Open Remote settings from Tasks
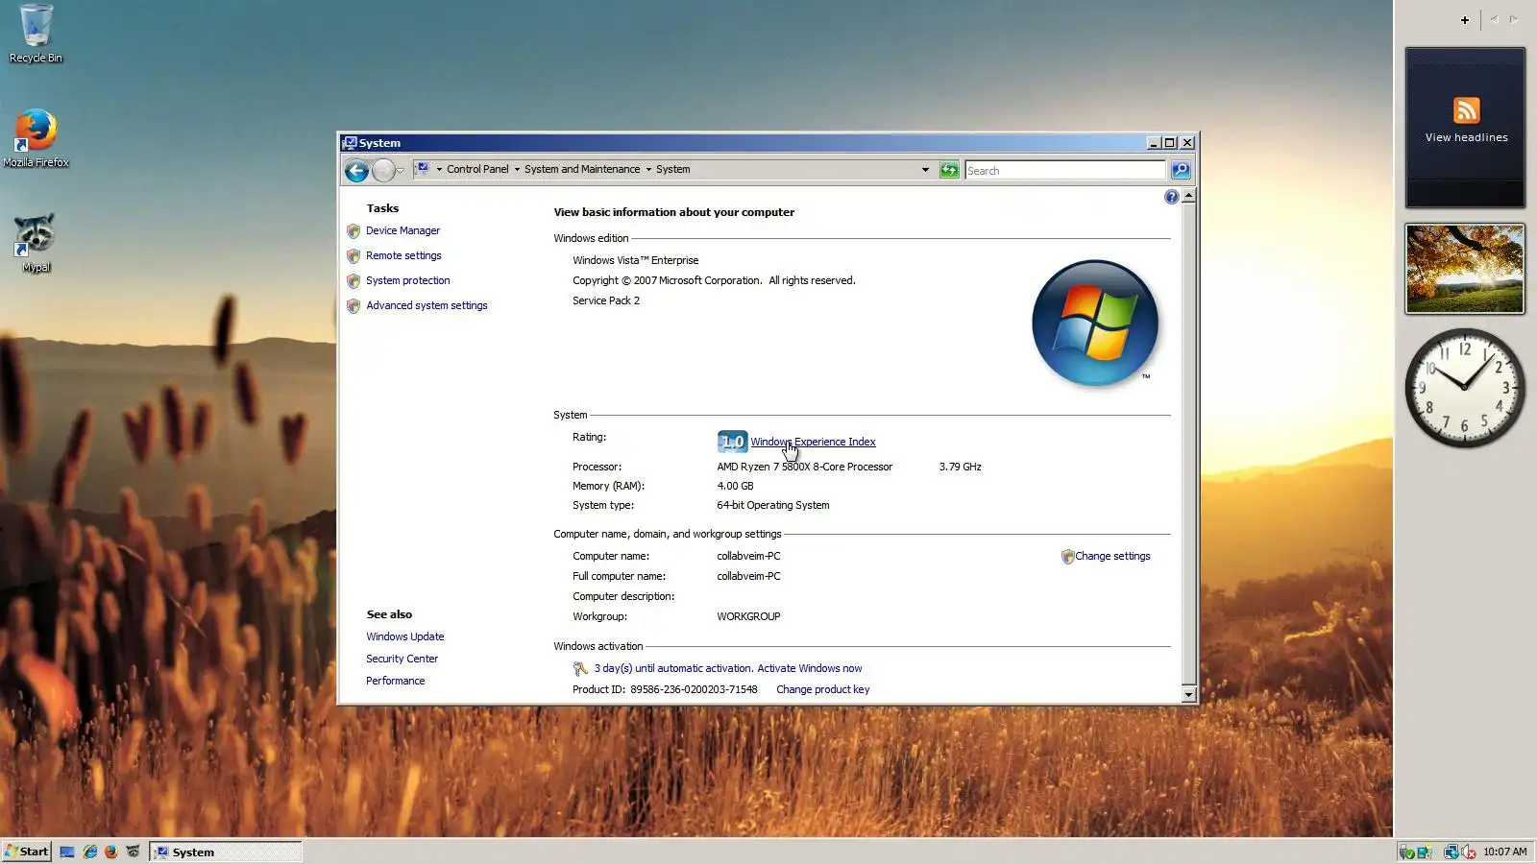 tap(403, 256)
